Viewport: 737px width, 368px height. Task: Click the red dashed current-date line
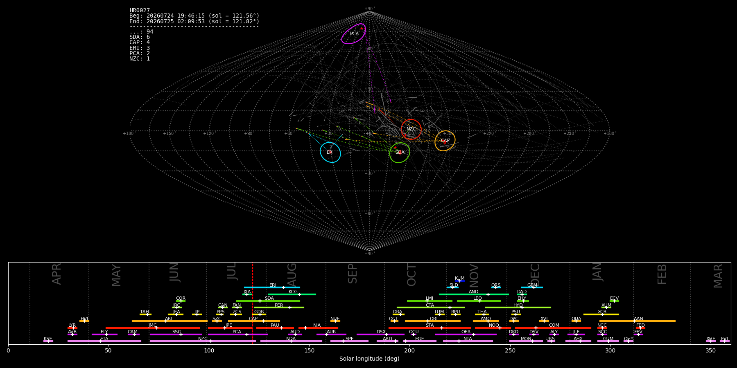pos(253,303)
